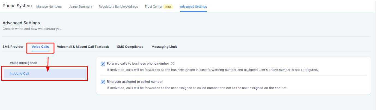Click the text "Choose when and how we contact you."
Image resolution: width=376 pixels, height=110 pixels.
[32, 29]
